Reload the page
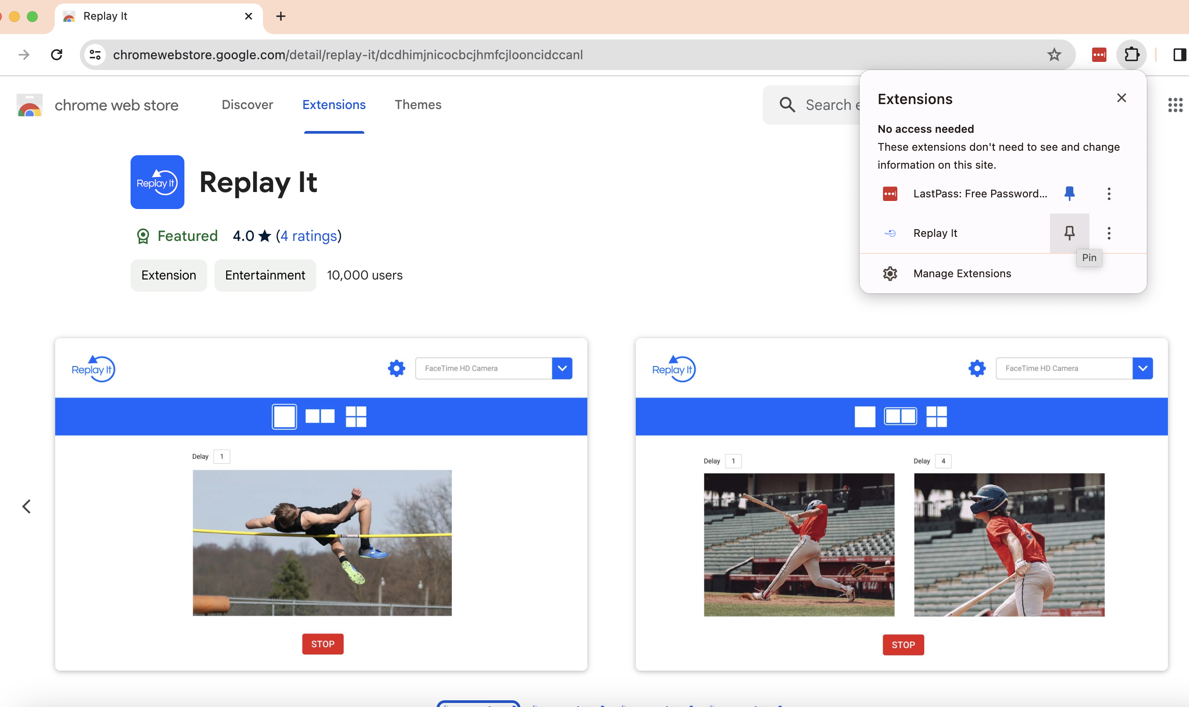 [x=57, y=55]
